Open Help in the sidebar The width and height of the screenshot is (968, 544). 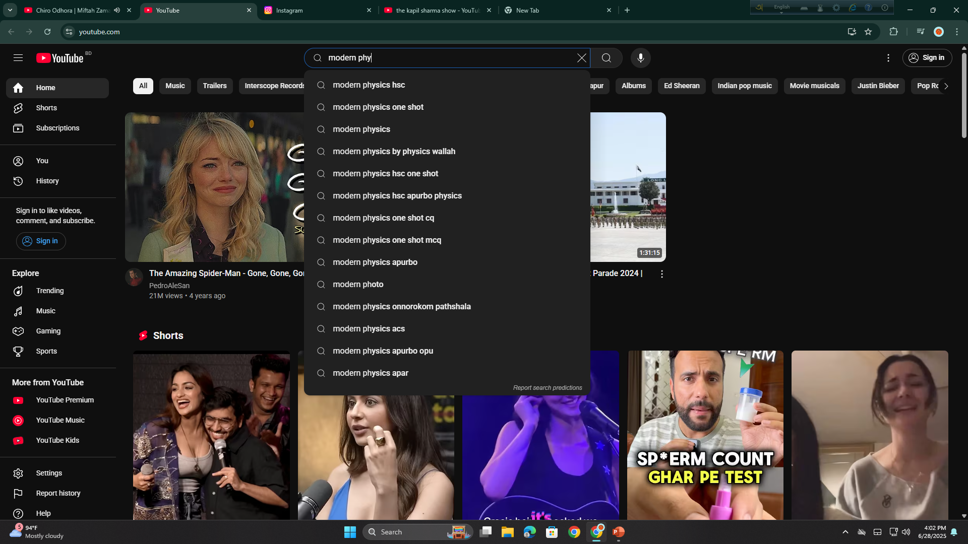click(57, 513)
